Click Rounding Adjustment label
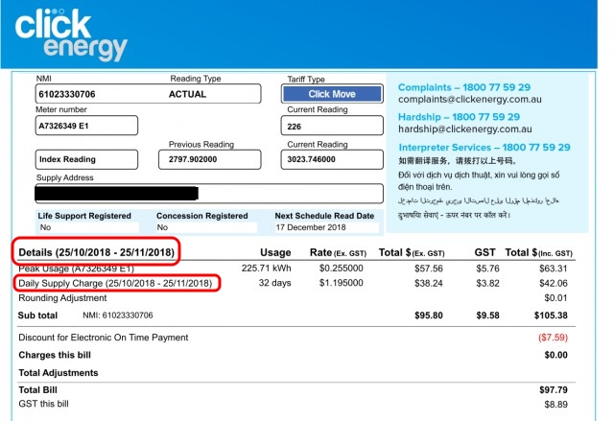614x421 pixels. (x=62, y=298)
